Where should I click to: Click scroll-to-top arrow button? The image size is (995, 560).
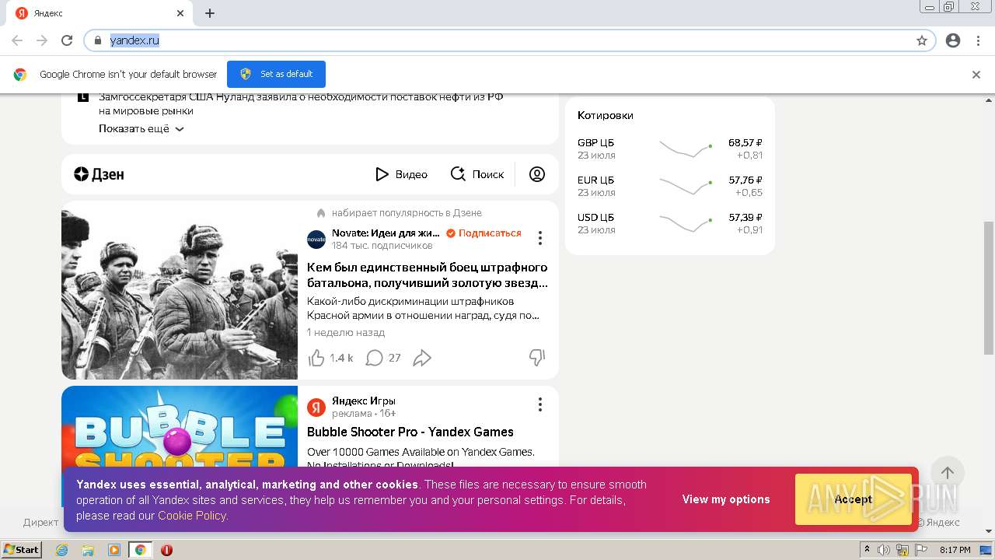pos(948,473)
